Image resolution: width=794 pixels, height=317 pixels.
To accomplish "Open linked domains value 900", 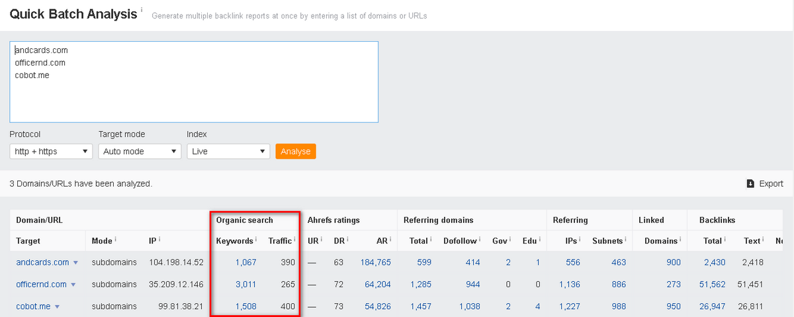I will [x=674, y=262].
